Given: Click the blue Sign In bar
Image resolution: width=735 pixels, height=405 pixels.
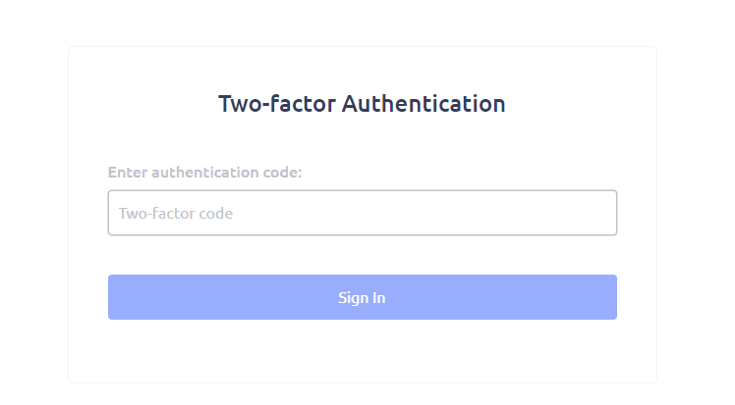Looking at the screenshot, I should click(363, 297).
